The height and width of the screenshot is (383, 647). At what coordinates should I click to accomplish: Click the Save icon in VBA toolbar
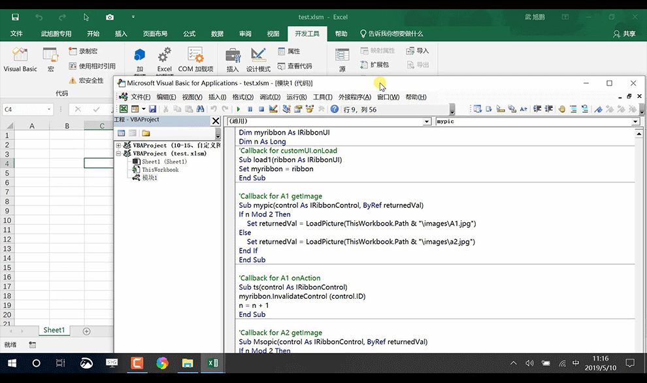152,109
